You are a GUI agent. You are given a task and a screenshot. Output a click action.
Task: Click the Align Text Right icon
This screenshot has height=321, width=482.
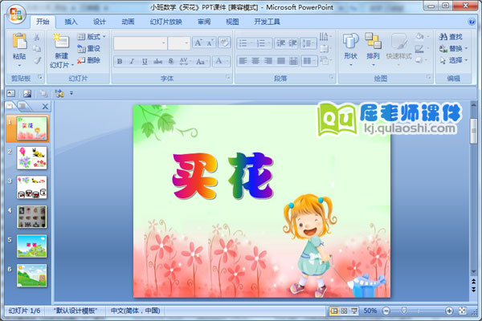tap(268, 61)
